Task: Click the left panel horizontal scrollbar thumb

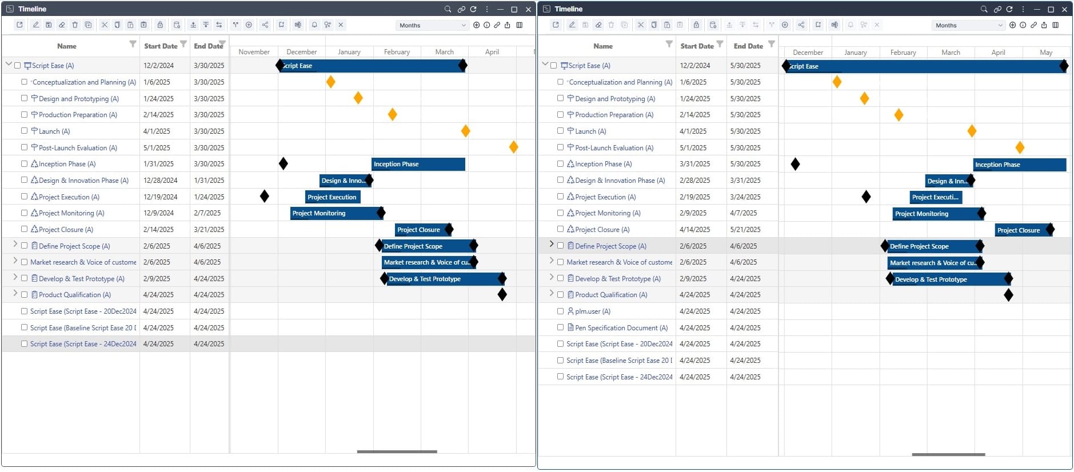Action: pyautogui.click(x=397, y=451)
